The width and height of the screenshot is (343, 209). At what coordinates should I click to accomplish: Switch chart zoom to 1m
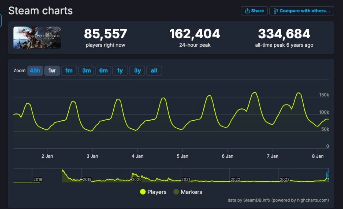69,71
